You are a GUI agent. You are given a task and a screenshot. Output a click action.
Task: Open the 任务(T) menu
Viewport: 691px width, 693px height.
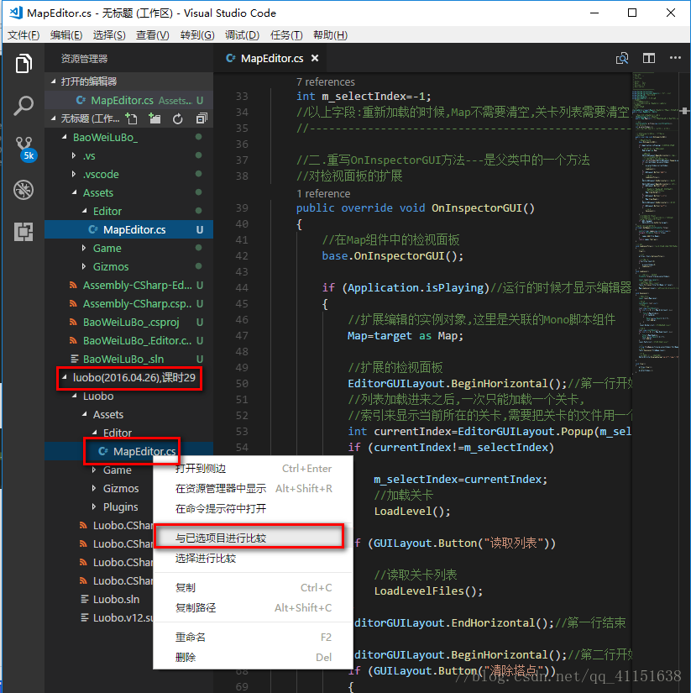coord(286,35)
